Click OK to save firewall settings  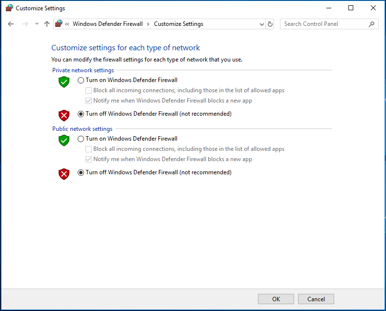276,299
